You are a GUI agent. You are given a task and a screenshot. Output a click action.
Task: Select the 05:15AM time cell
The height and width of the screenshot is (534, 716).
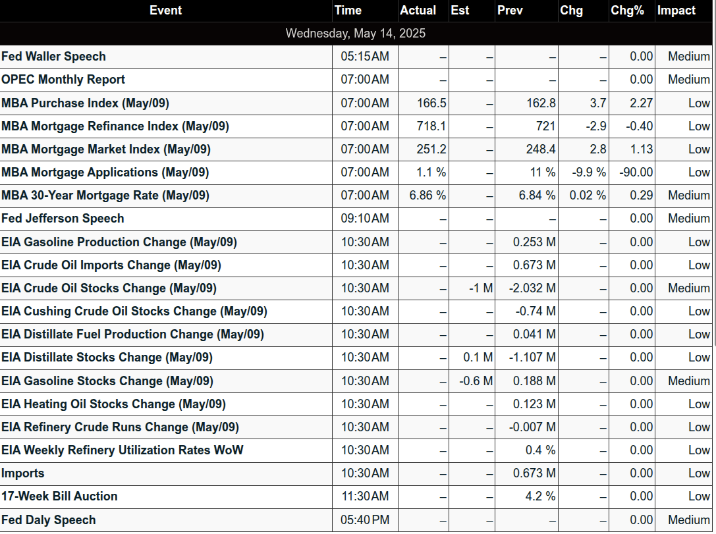coord(365,57)
